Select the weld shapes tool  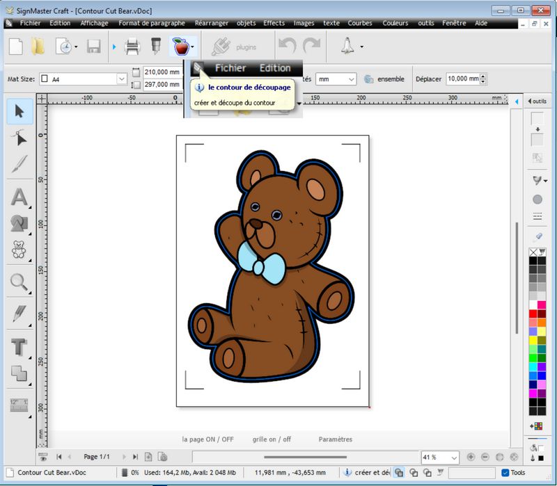tap(19, 373)
